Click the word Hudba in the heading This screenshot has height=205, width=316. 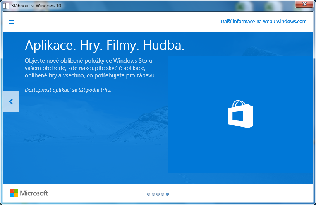163,45
